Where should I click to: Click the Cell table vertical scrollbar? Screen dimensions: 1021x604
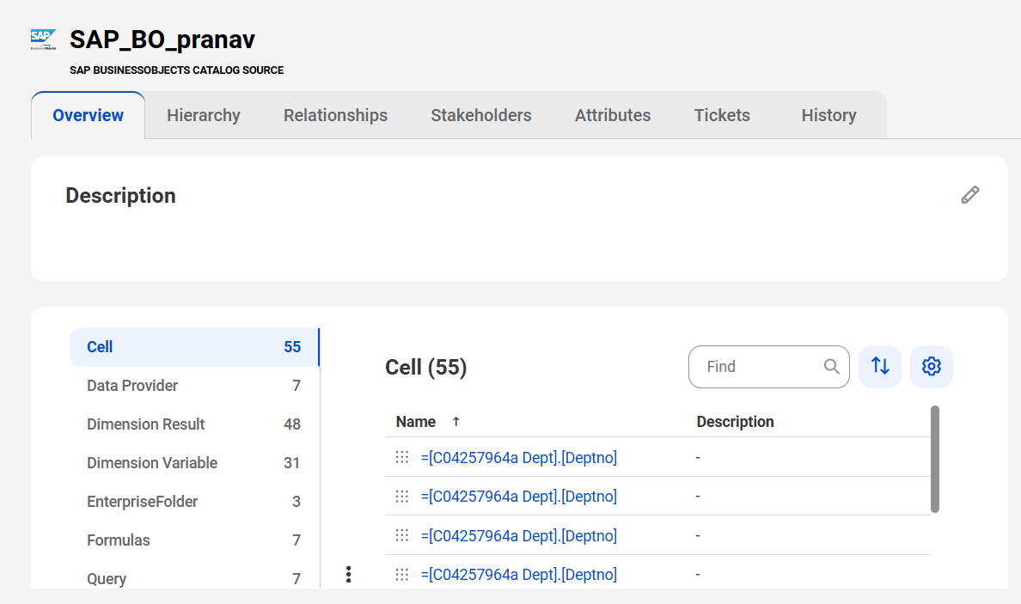[x=935, y=459]
